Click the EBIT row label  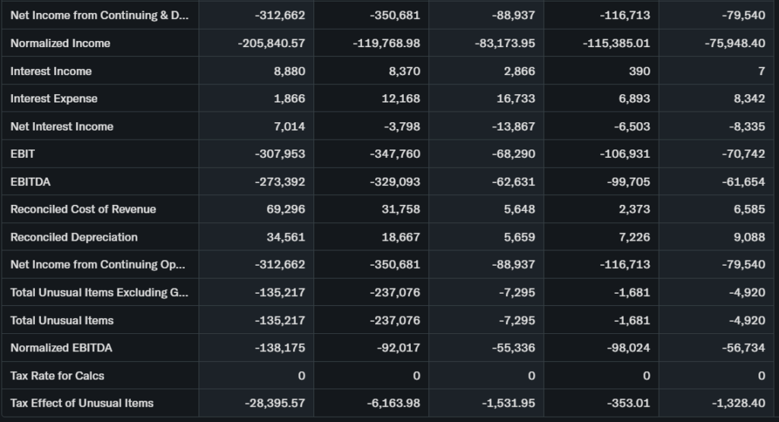[23, 154]
